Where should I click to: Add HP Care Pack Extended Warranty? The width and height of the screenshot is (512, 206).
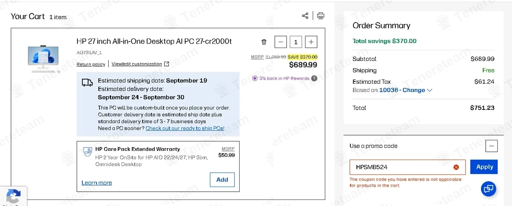(x=222, y=180)
